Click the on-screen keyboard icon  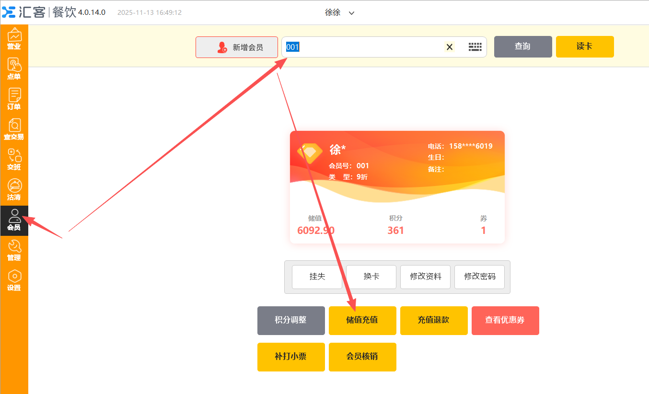[475, 47]
